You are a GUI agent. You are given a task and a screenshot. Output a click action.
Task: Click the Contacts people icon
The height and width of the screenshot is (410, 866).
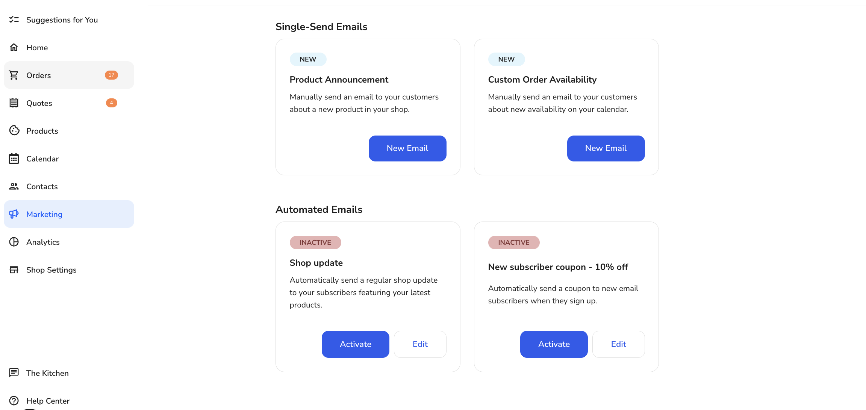pyautogui.click(x=14, y=186)
